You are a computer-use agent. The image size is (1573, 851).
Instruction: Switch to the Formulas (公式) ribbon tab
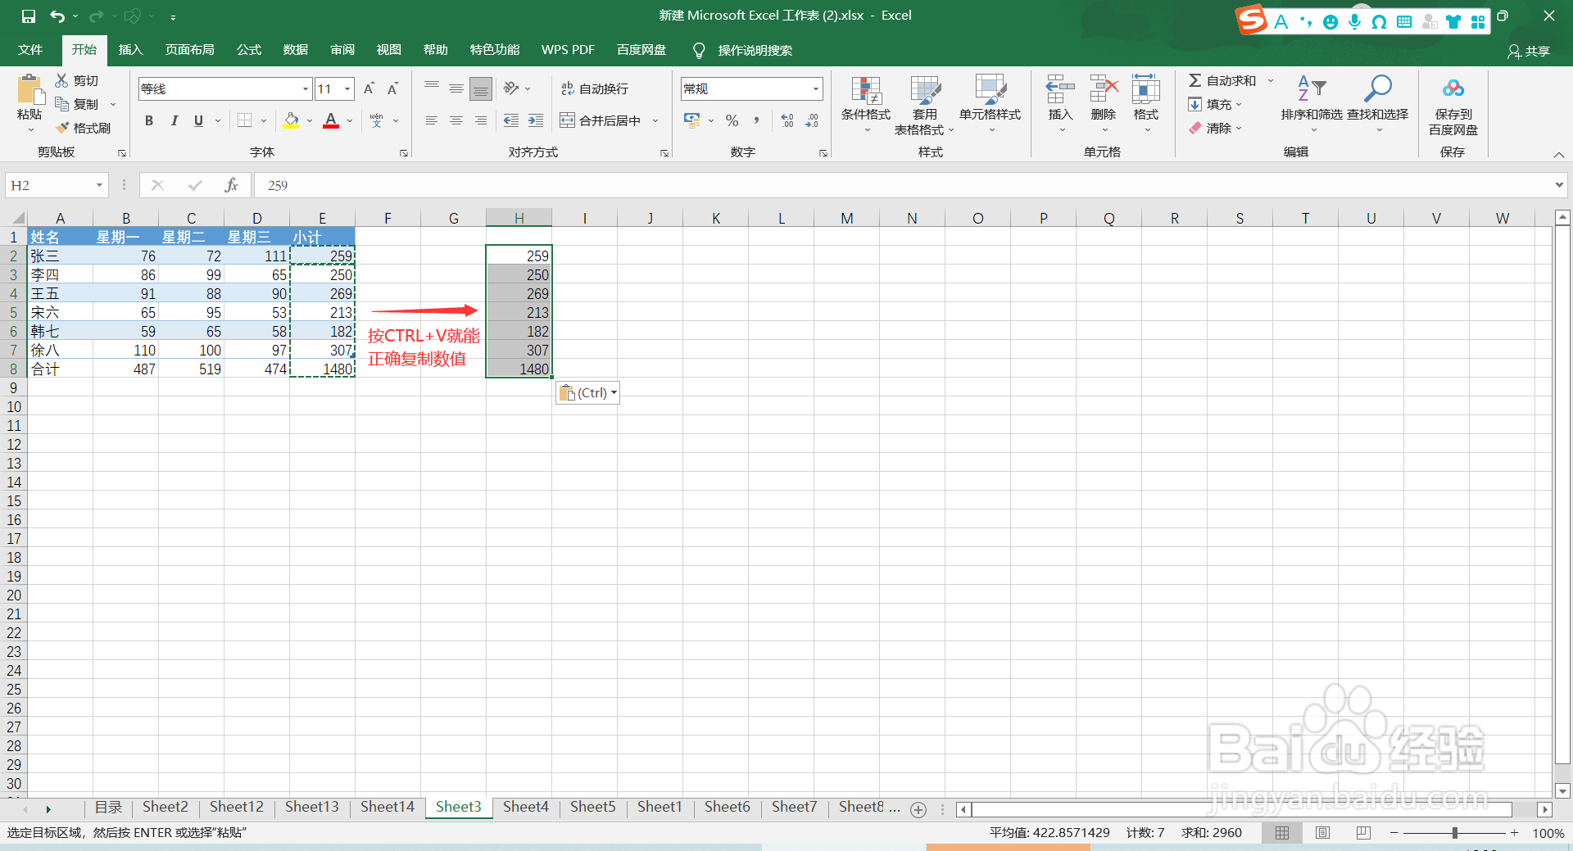click(249, 50)
